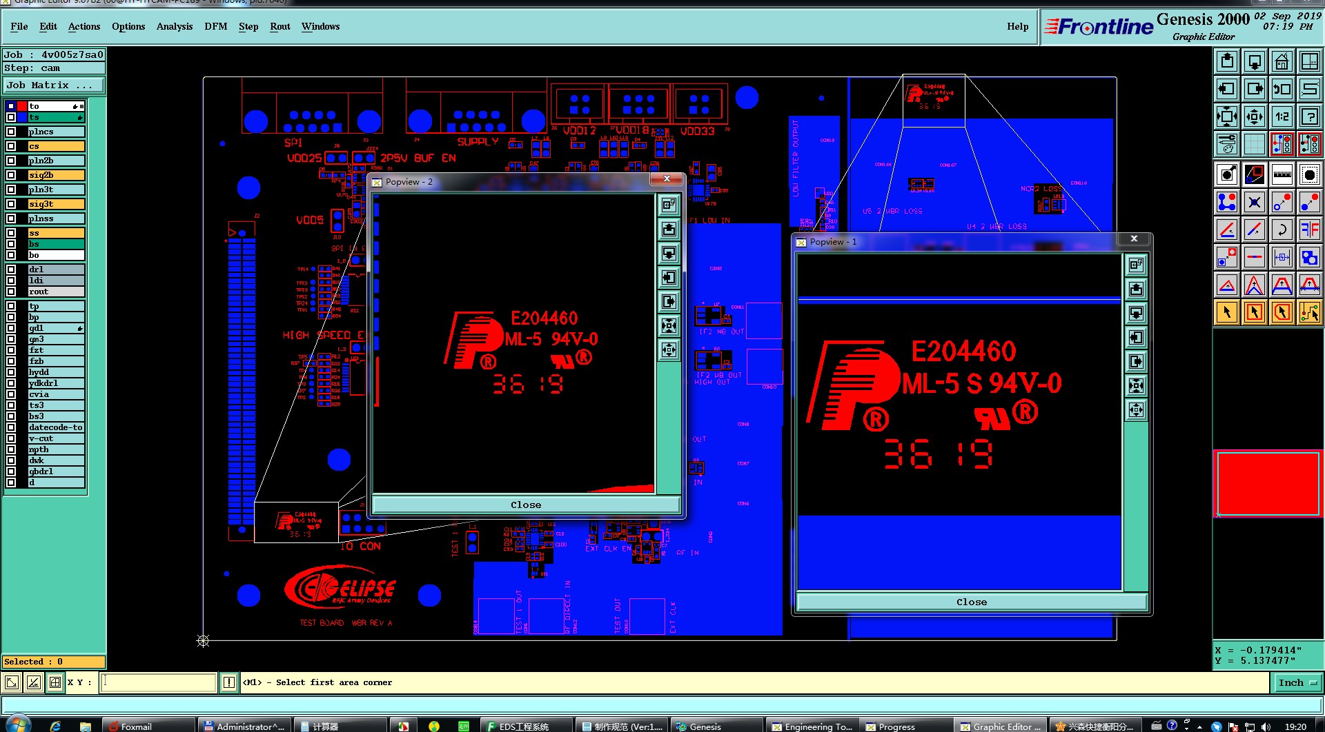The image size is (1325, 732).
Task: Open the Actions menu
Action: 84,26
